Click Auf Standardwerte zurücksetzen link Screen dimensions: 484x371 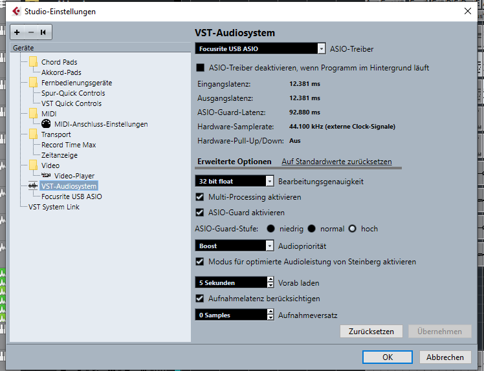tap(336, 162)
